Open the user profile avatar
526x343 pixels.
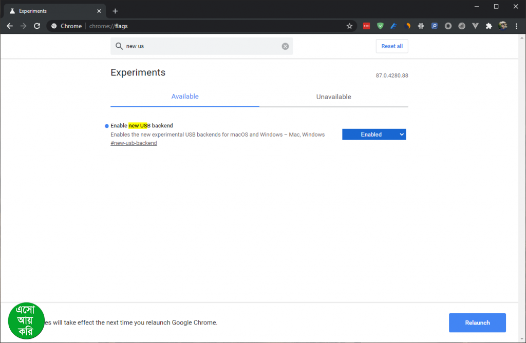point(503,26)
